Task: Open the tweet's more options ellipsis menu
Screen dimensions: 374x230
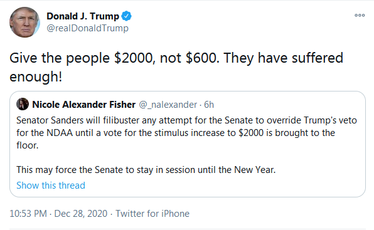Action: pos(360,16)
